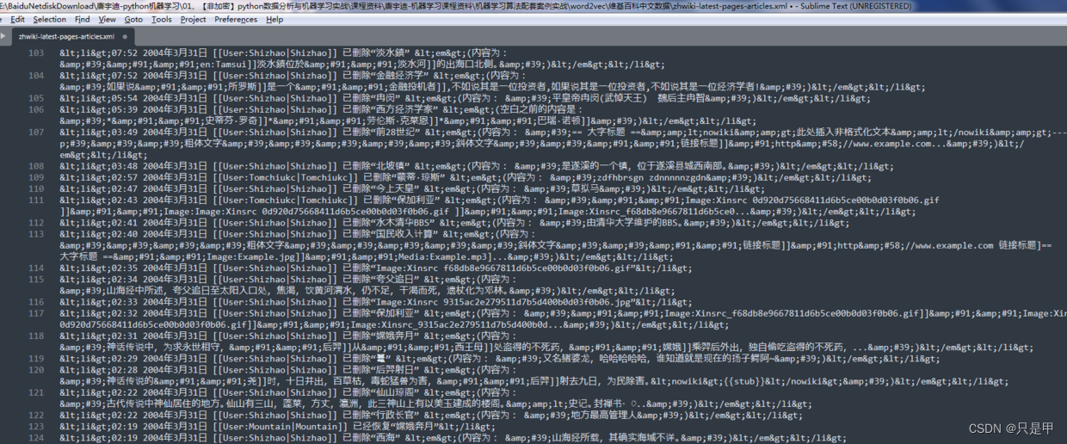Image resolution: width=1067 pixels, height=444 pixels.
Task: Click line number 123 in the gutter
Action: (x=35, y=426)
